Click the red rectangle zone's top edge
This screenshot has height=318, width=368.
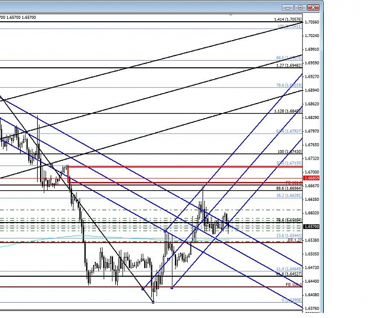click(185, 167)
